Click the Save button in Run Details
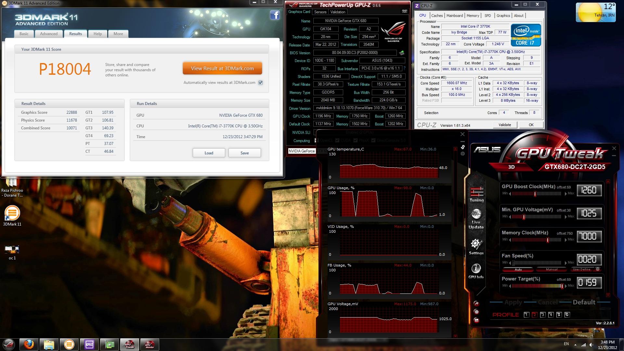624x351 pixels. 244,153
